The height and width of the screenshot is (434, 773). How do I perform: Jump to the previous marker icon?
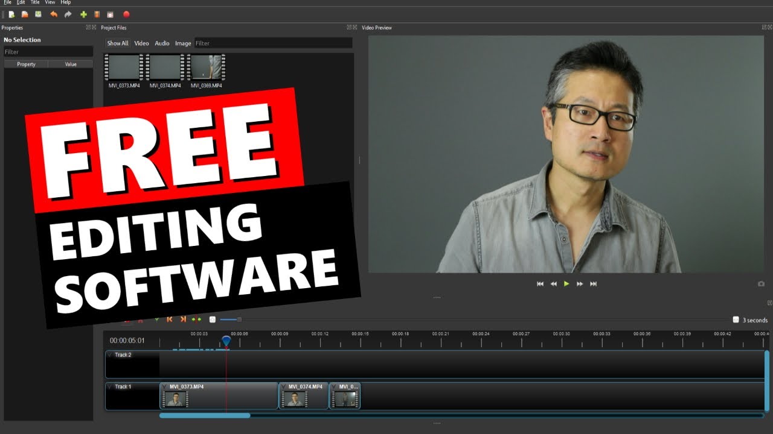[x=170, y=319]
